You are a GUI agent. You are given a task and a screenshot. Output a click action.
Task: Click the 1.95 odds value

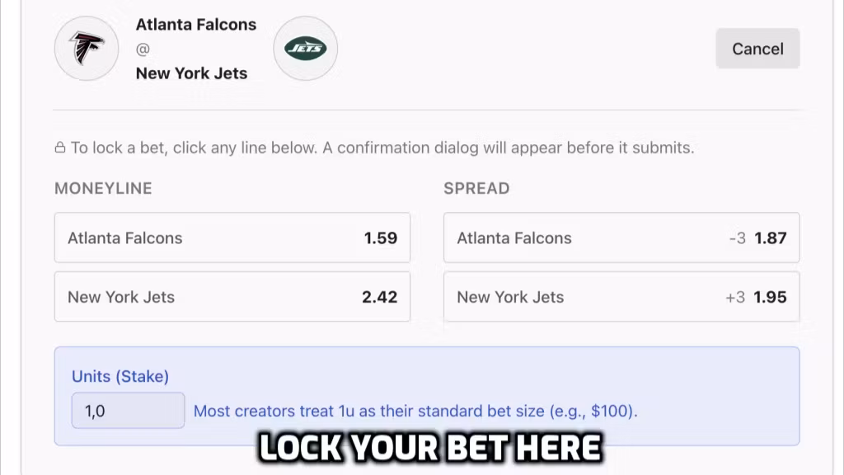771,297
